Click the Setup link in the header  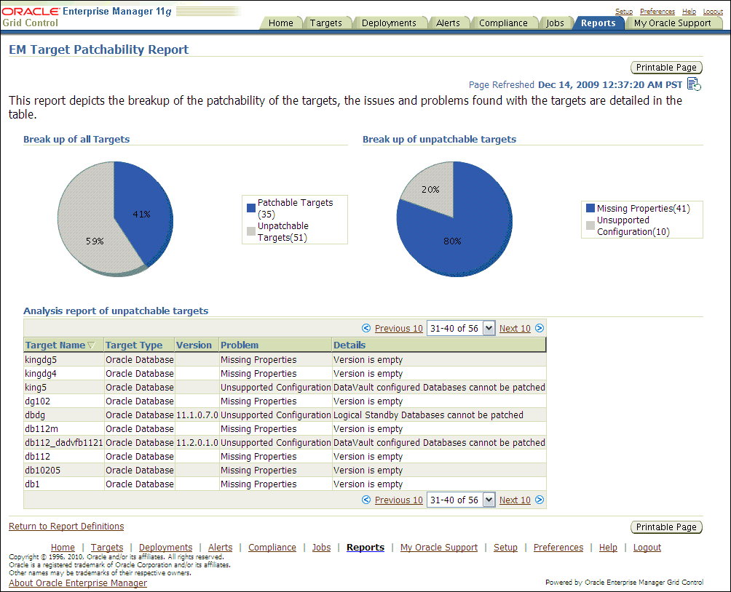624,11
